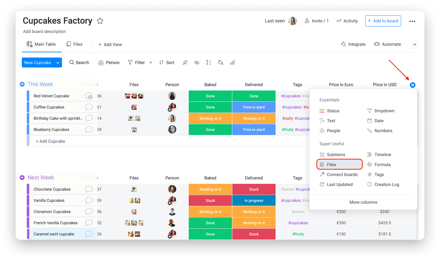Viewport: 440px width, 260px height.
Task: Add a Subitems column
Action: click(333, 155)
